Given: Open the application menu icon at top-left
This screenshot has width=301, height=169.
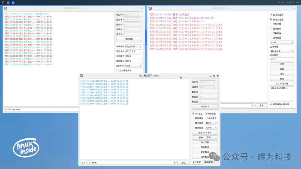Looking at the screenshot, I should [3, 3].
